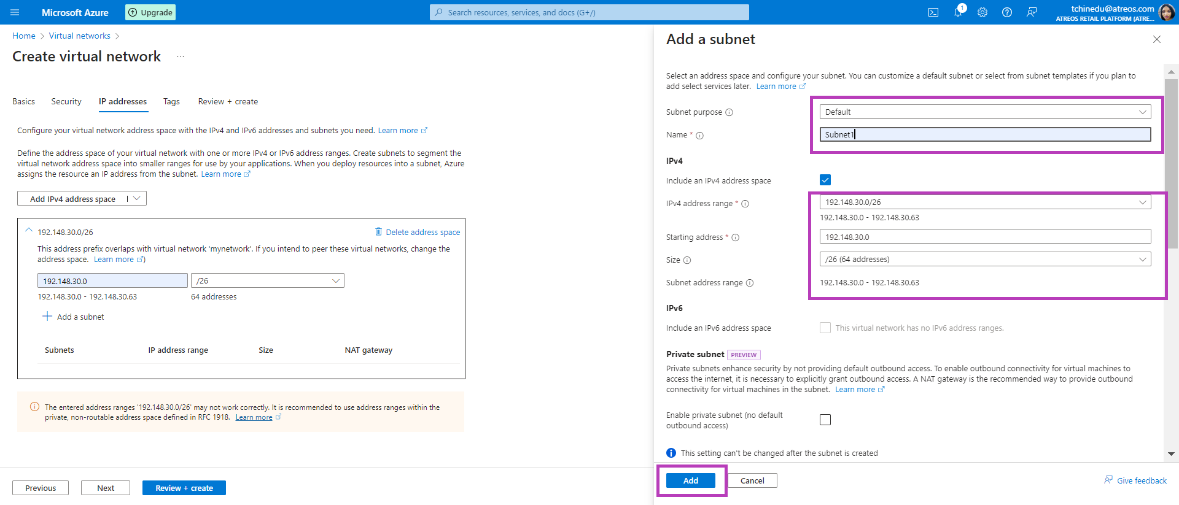1179x505 pixels.
Task: Click the Subnets column header
Action: pos(60,350)
